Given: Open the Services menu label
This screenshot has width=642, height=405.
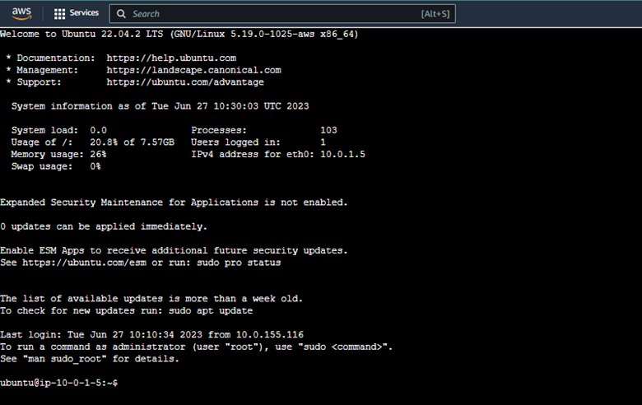Looking at the screenshot, I should 84,13.
